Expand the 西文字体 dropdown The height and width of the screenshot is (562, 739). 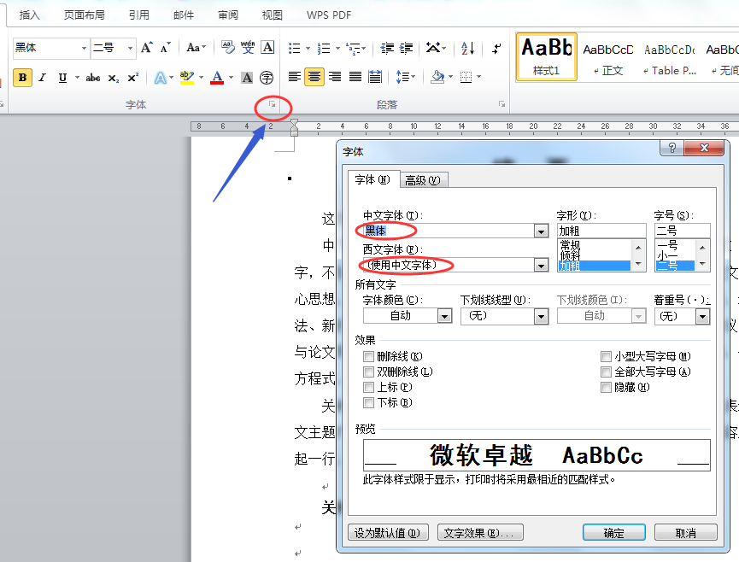540,266
